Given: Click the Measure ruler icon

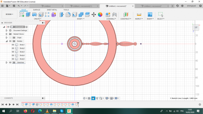Looking at the screenshot, I should click(x=139, y=14).
